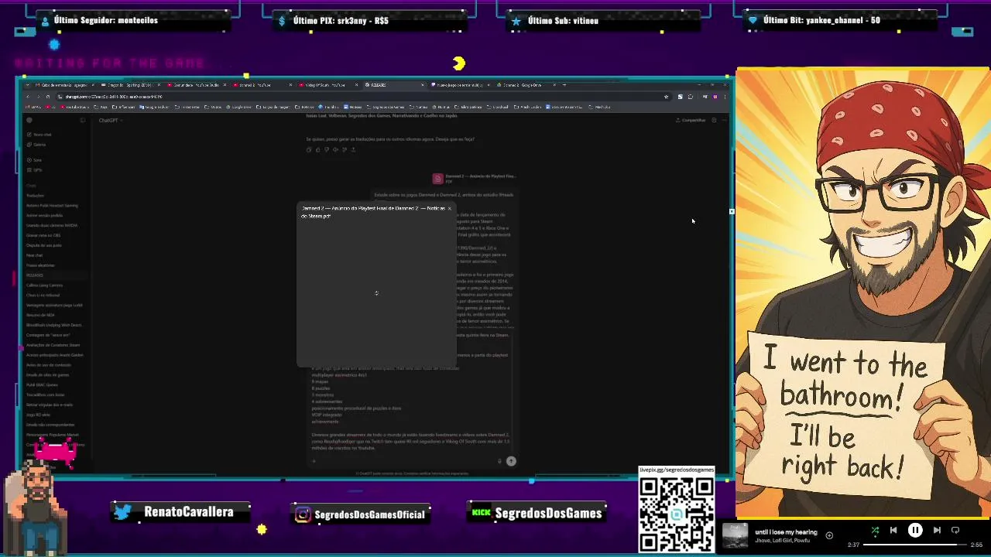Open the highlighted 'RELEASES' chat
991x557 pixels.
(x=54, y=275)
